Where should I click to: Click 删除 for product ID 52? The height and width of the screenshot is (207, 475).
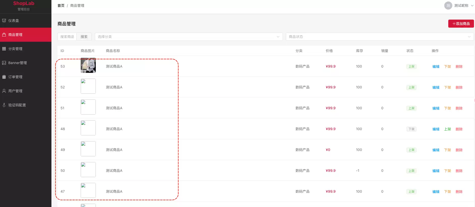click(x=459, y=87)
